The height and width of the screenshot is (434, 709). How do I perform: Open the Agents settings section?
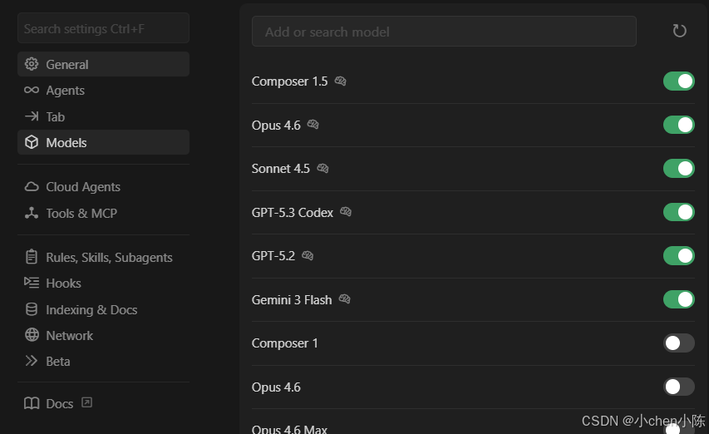pyautogui.click(x=103, y=91)
